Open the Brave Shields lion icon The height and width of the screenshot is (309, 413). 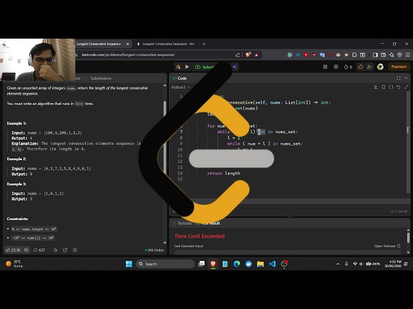248,55
